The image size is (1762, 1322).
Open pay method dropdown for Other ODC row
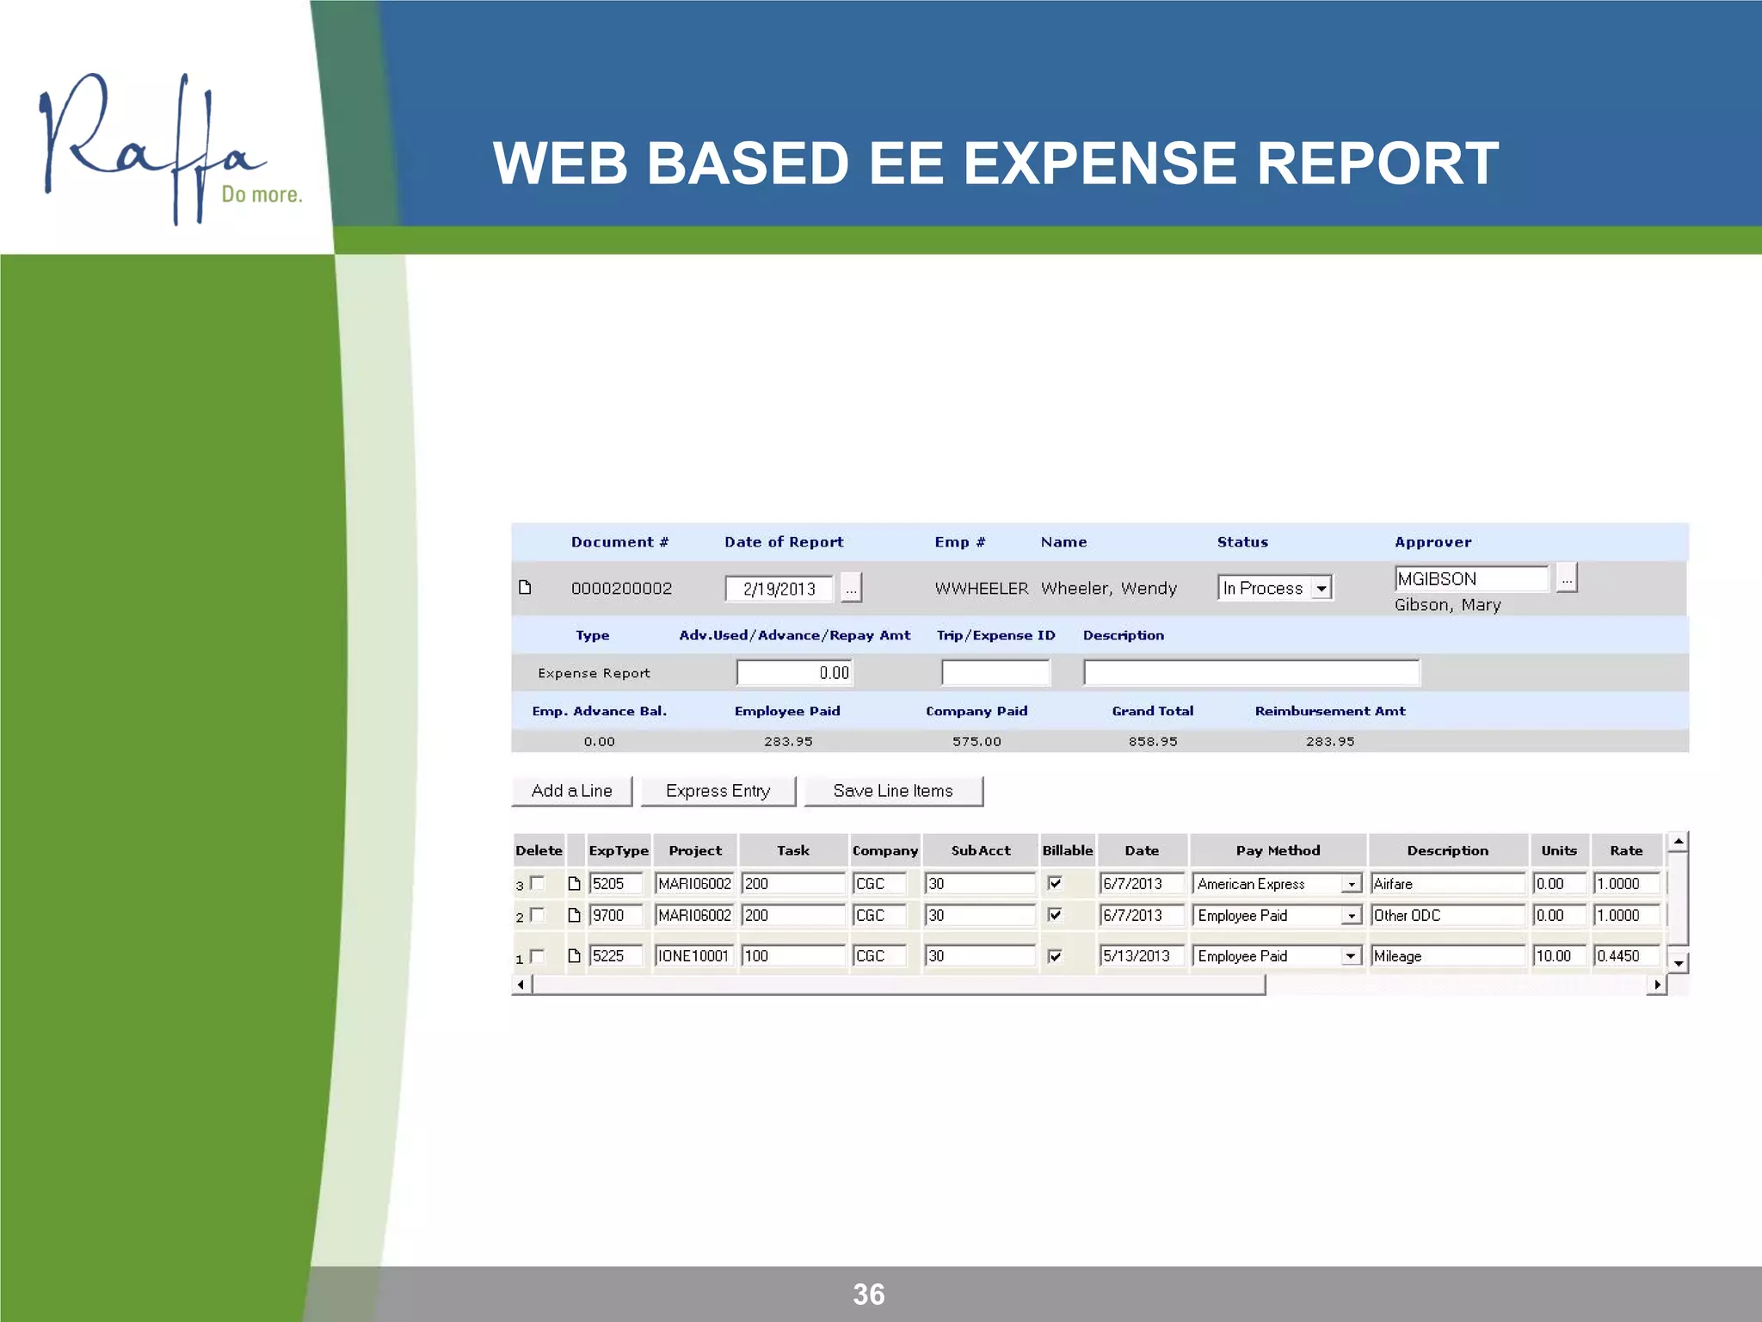(x=1352, y=916)
